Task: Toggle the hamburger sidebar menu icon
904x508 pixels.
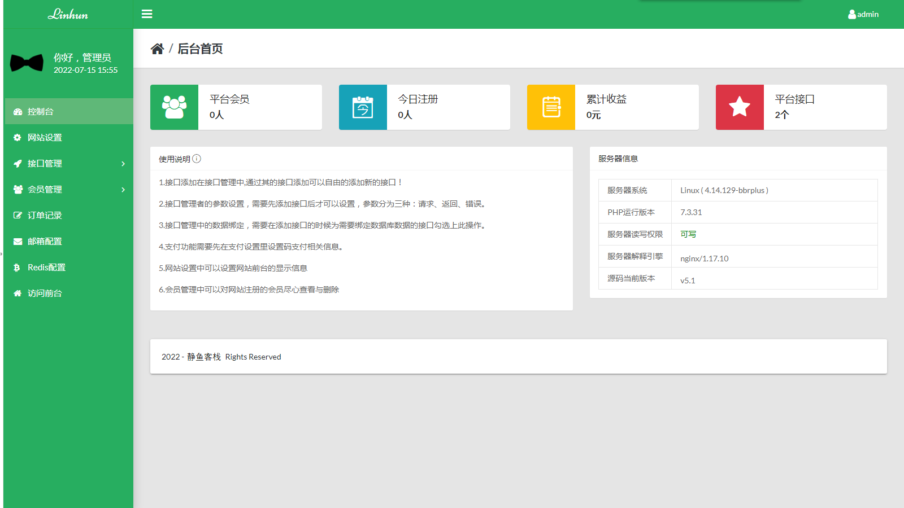Action: coord(147,14)
